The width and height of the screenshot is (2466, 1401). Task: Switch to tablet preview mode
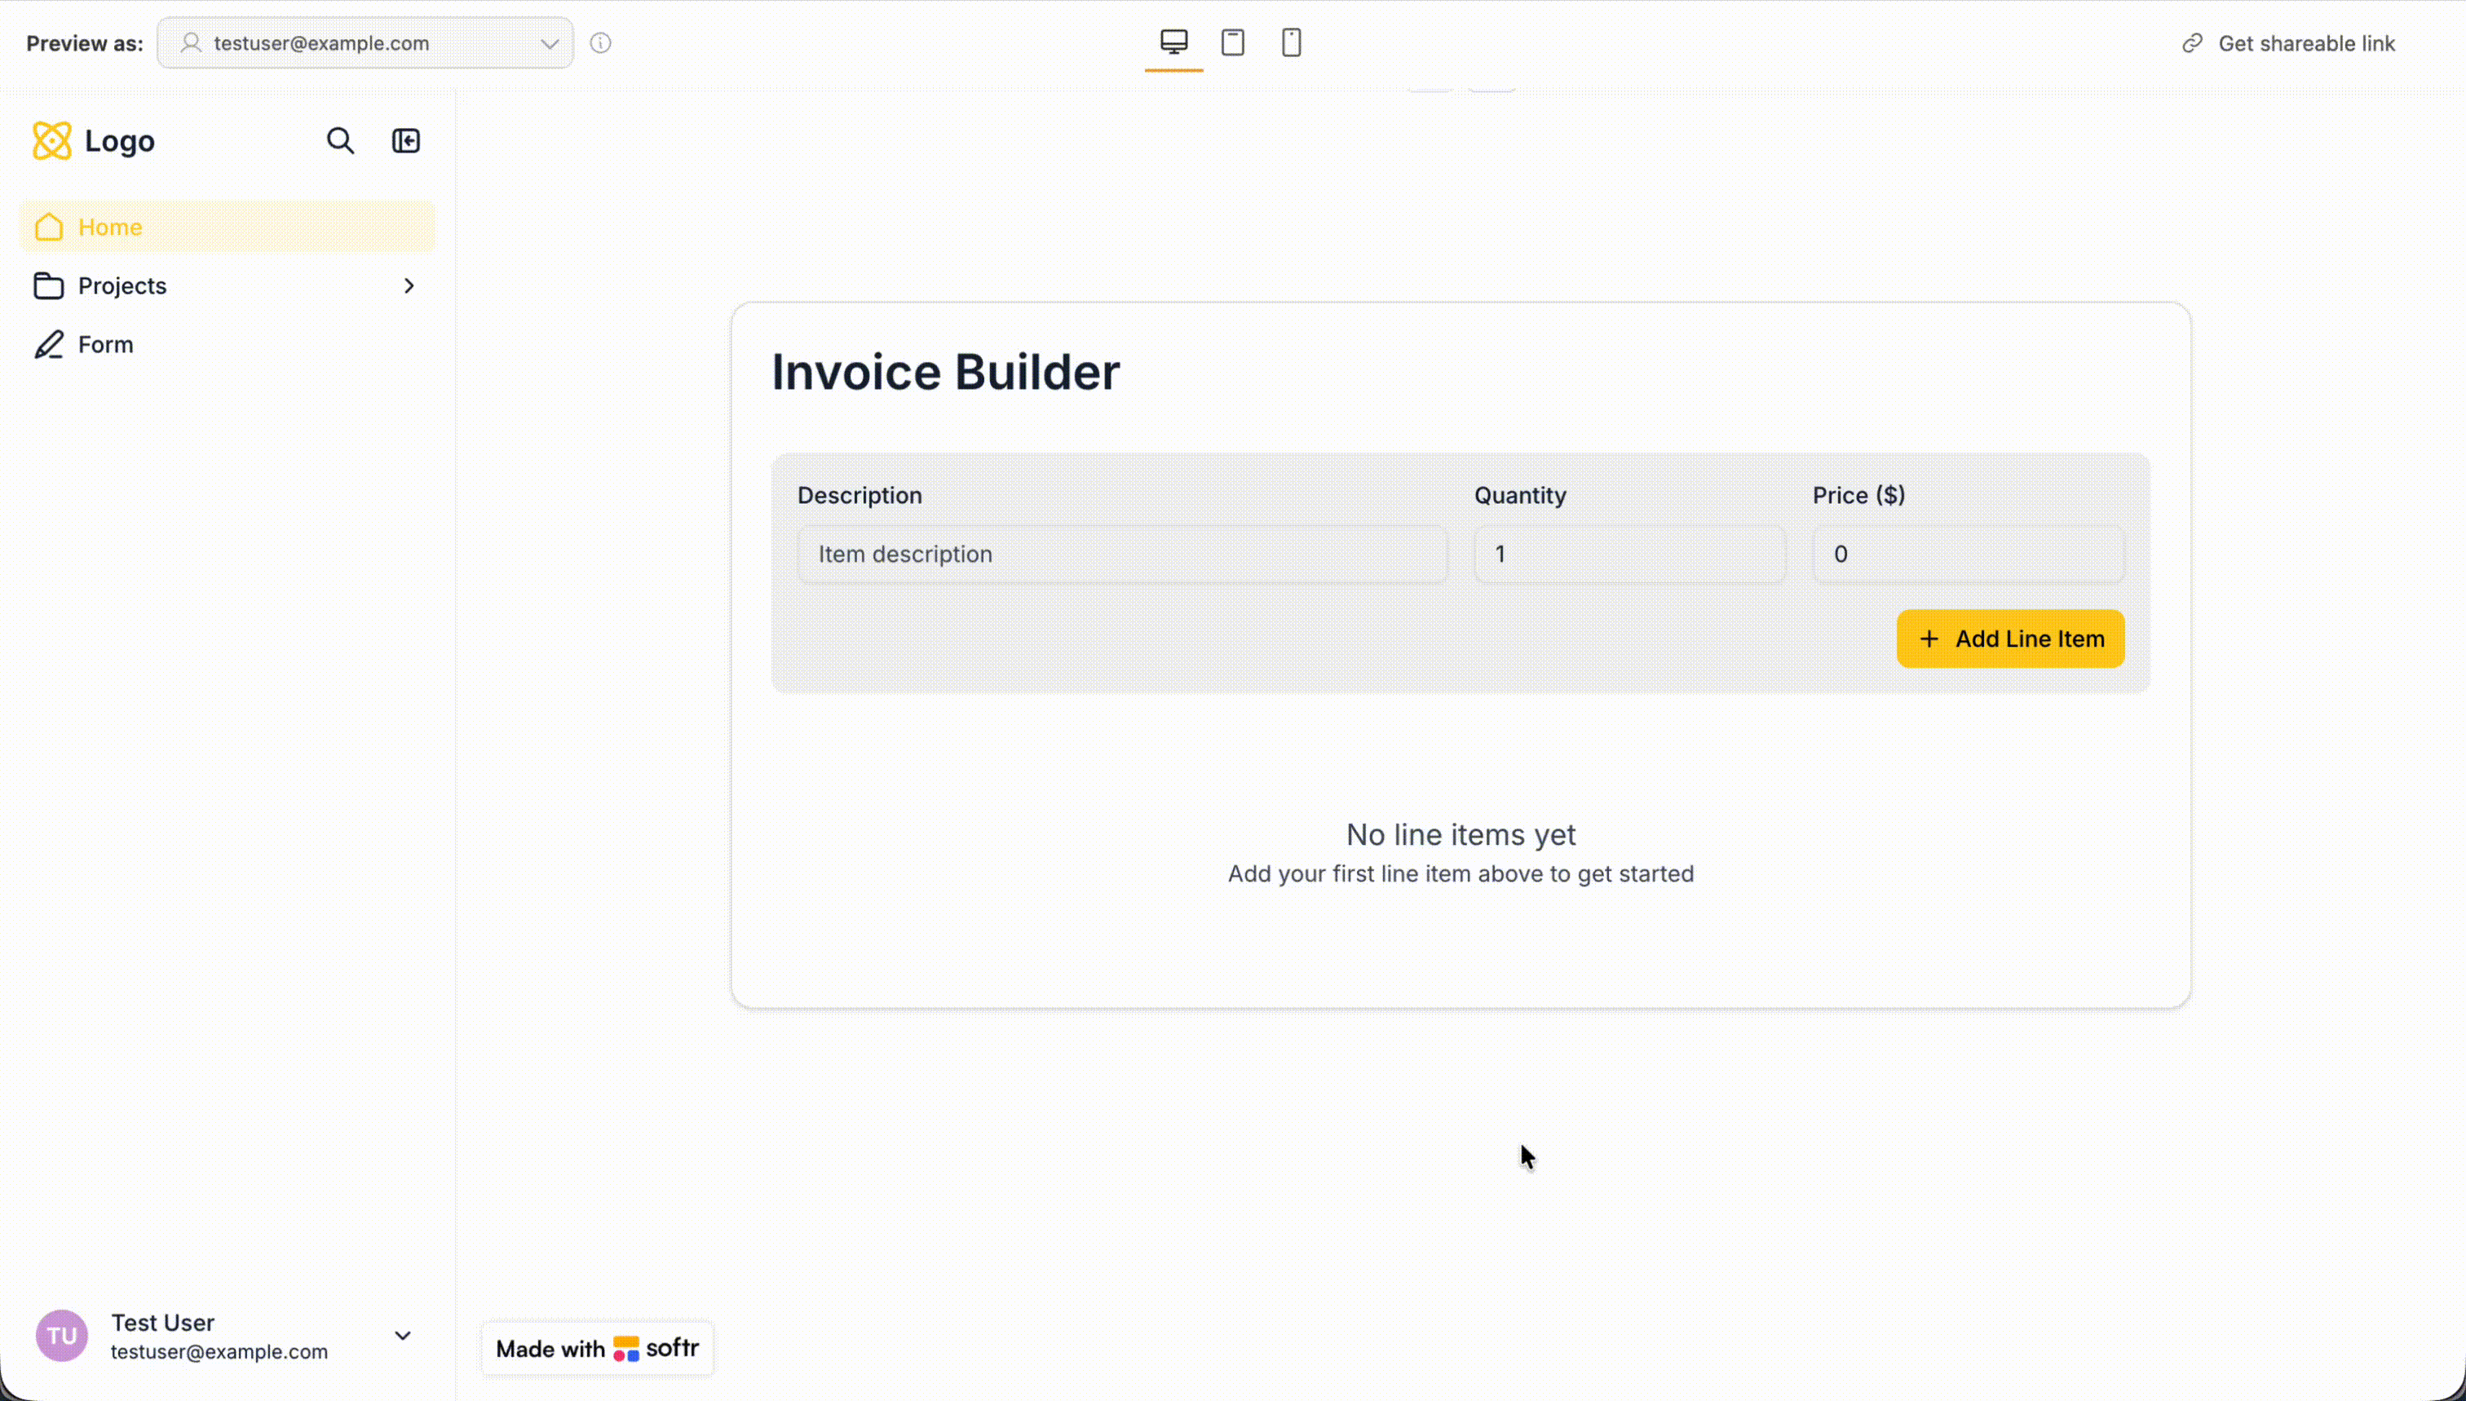(x=1232, y=42)
